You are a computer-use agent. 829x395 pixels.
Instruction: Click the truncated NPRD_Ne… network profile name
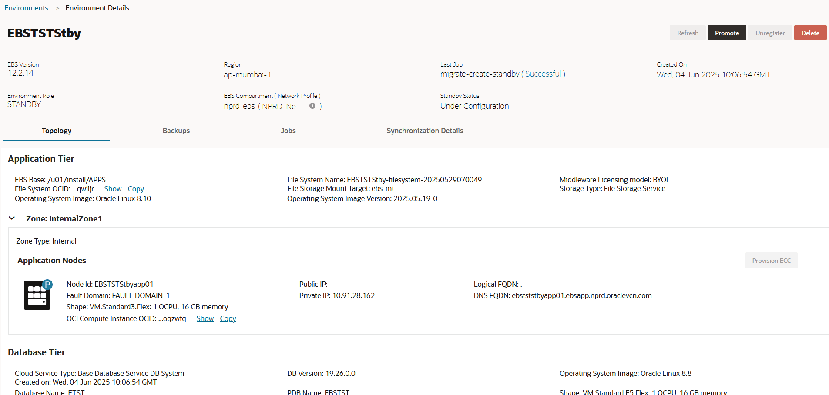coord(282,106)
